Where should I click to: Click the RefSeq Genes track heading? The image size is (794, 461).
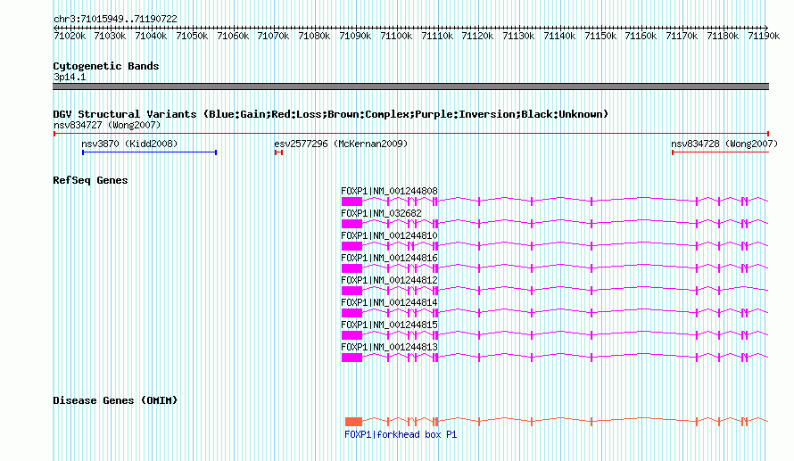pos(90,181)
